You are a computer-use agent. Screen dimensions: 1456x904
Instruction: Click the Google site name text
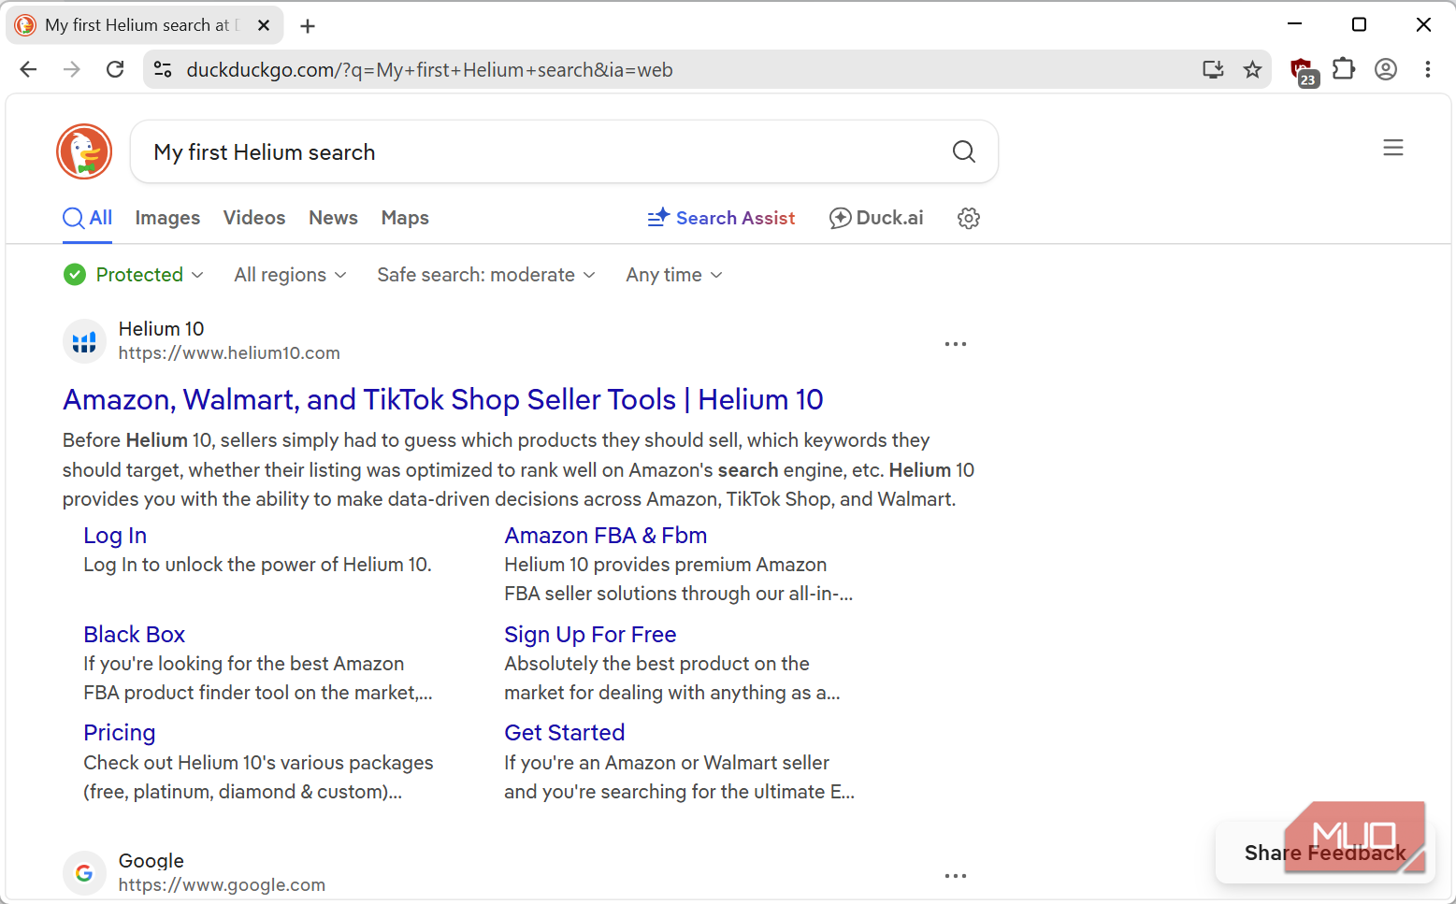pos(151,861)
